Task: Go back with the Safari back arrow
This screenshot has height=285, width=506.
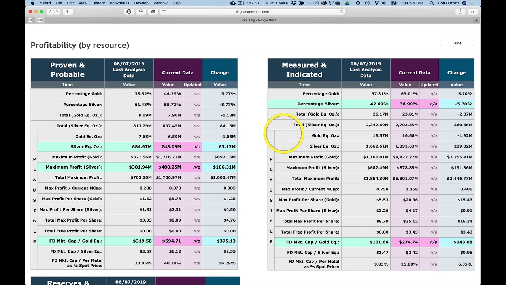Action: [50, 12]
